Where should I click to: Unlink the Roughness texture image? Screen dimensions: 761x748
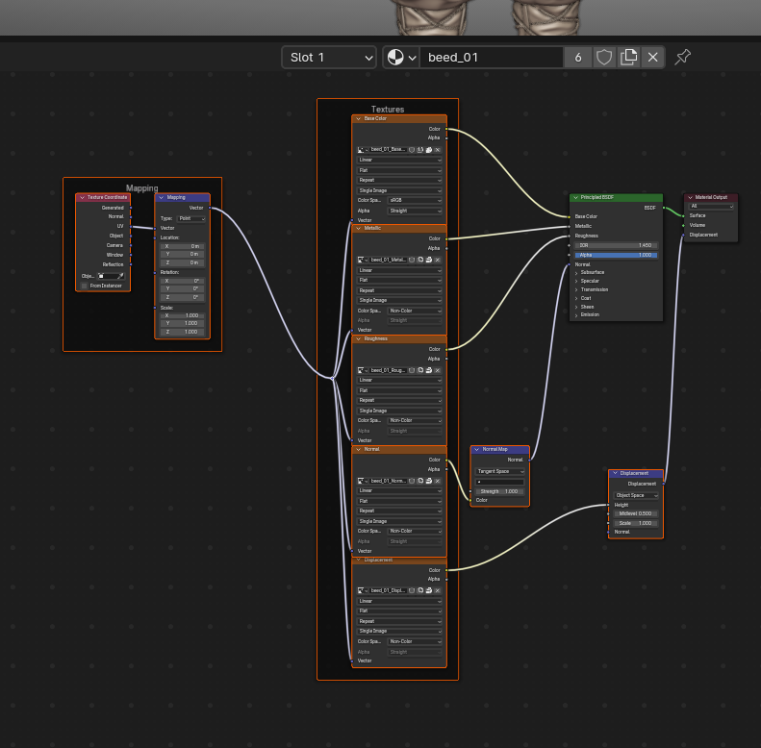point(438,370)
